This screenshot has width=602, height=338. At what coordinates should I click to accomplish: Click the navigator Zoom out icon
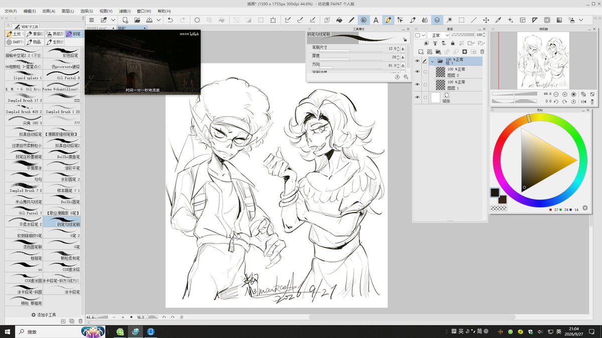pyautogui.click(x=556, y=94)
